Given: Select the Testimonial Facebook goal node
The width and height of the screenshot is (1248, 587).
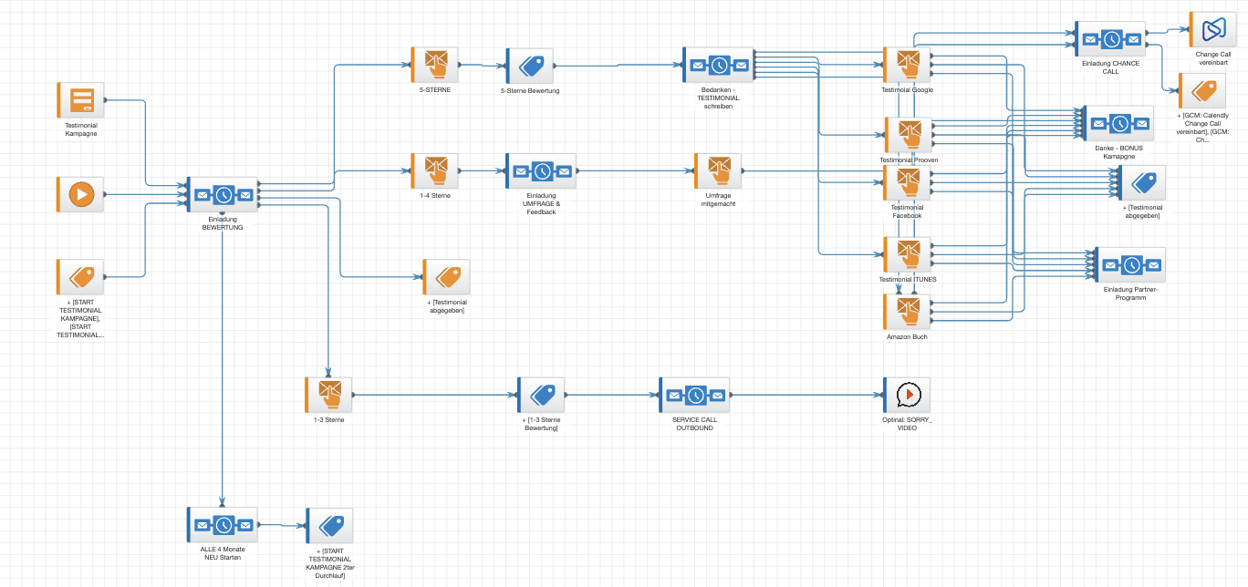Looking at the screenshot, I should click(x=907, y=183).
